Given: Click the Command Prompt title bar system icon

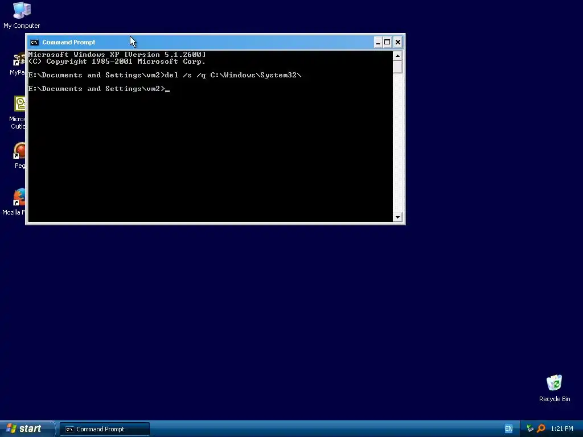Looking at the screenshot, I should (x=34, y=42).
